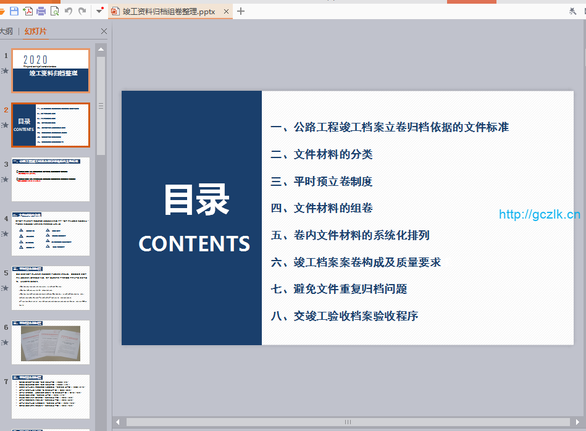The height and width of the screenshot is (431, 586).
Task: Click the http://gczlk.cn watermark link
Action: click(x=539, y=215)
